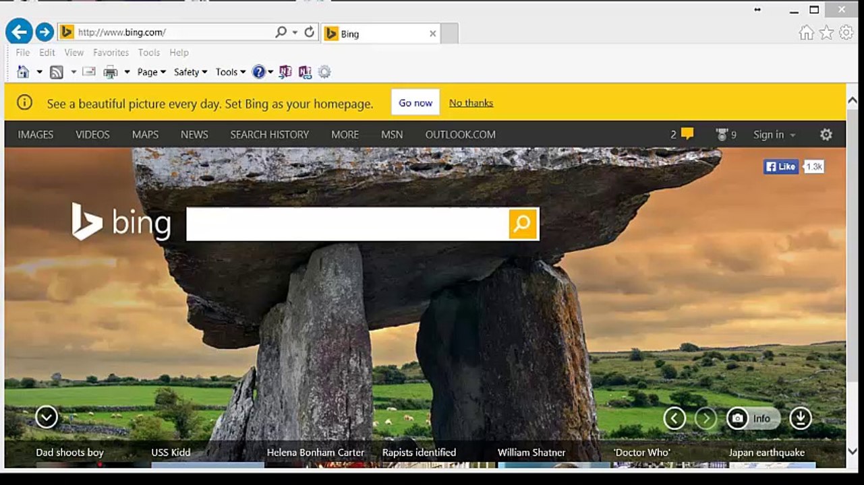Open the File menu

point(23,53)
